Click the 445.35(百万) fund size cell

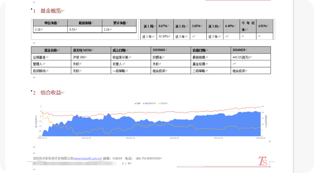tap(251, 57)
